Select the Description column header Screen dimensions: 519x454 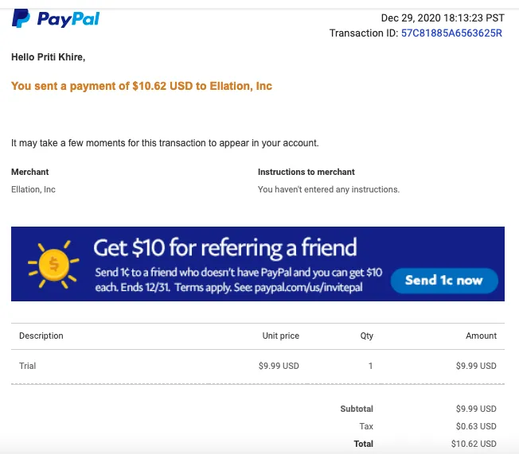click(41, 336)
